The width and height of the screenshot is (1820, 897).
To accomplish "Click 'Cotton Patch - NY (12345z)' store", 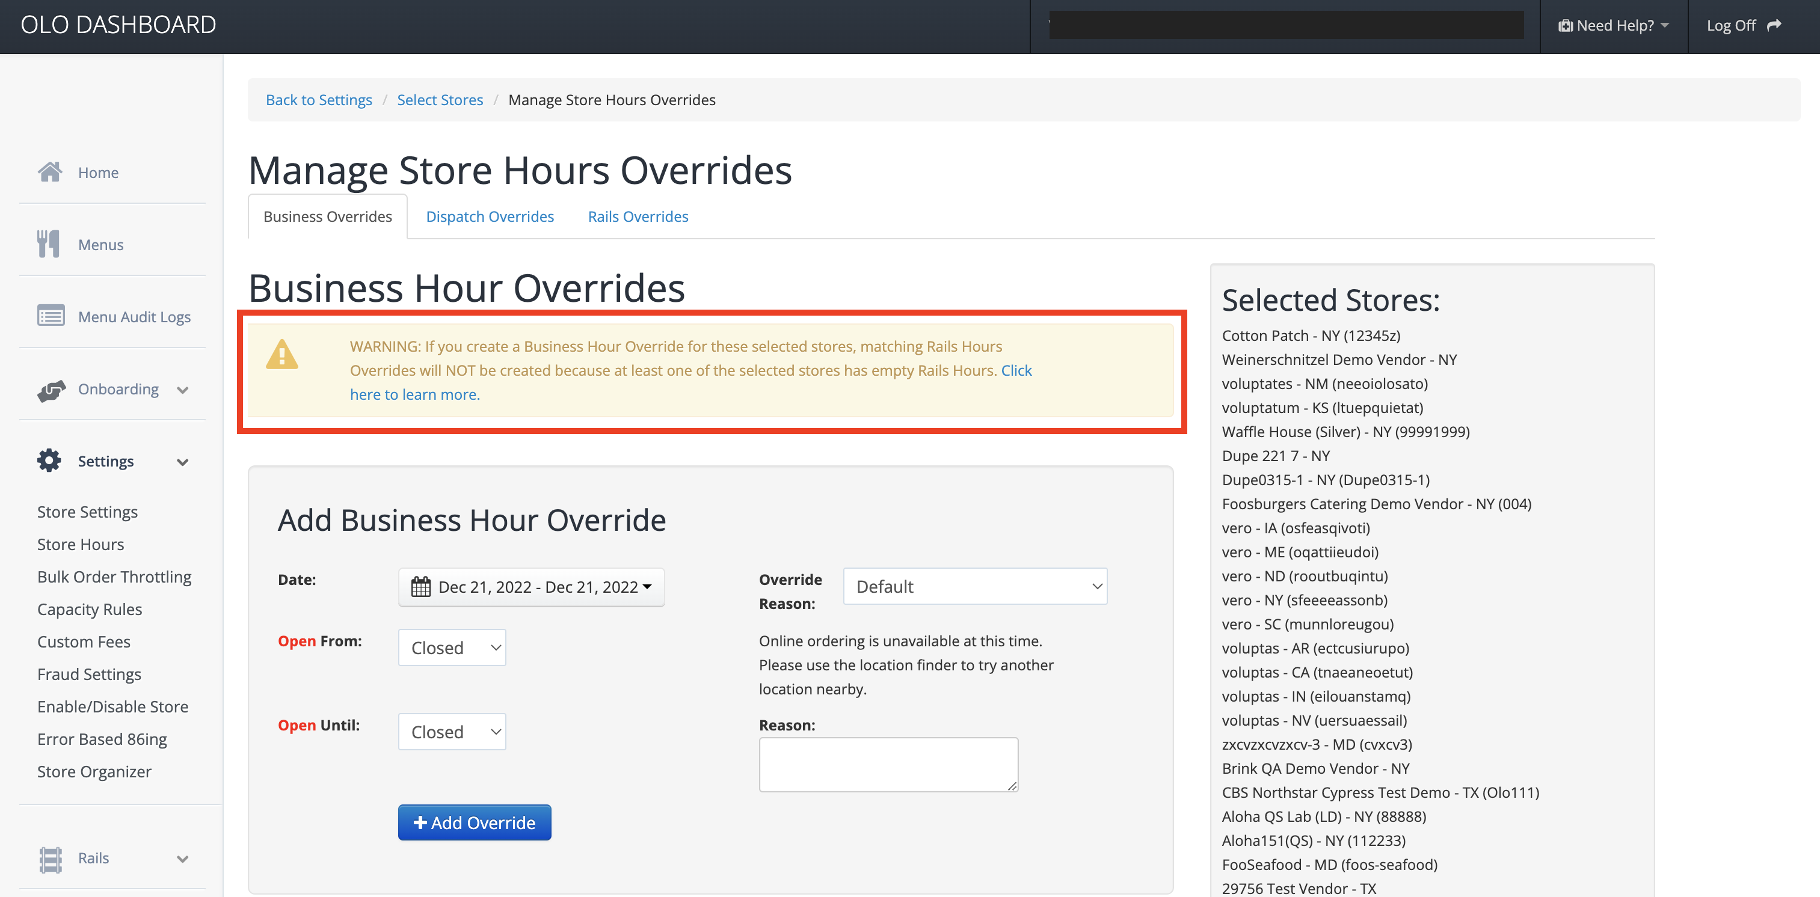I will [1311, 335].
